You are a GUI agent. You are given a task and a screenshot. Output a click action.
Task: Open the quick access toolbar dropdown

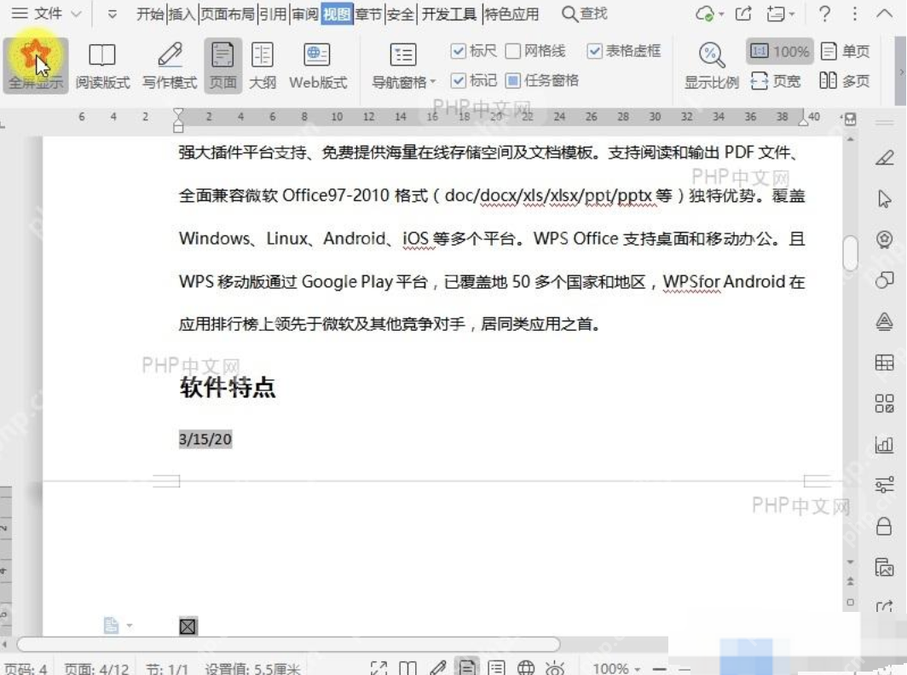click(x=113, y=14)
